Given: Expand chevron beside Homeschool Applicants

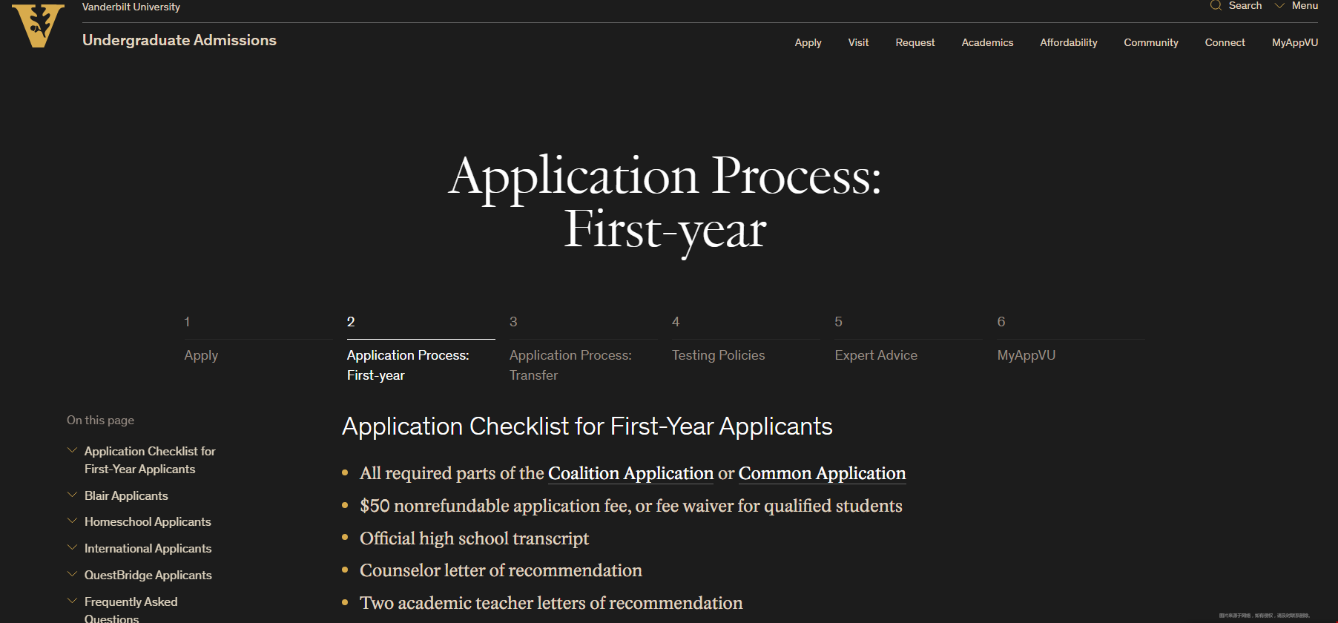Looking at the screenshot, I should pos(72,521).
